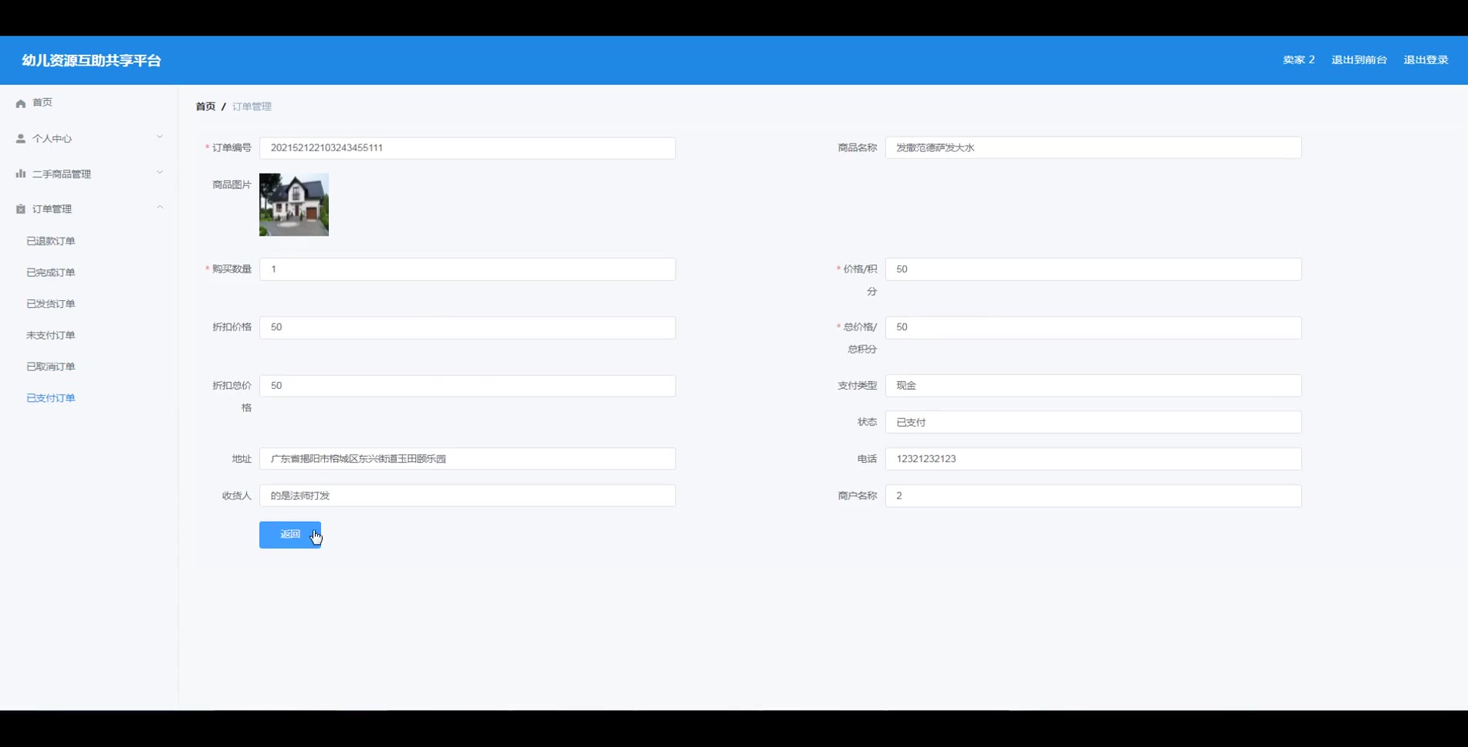Select 已完成订单 submenu item
Viewport: 1468px width, 747px height.
tap(51, 272)
